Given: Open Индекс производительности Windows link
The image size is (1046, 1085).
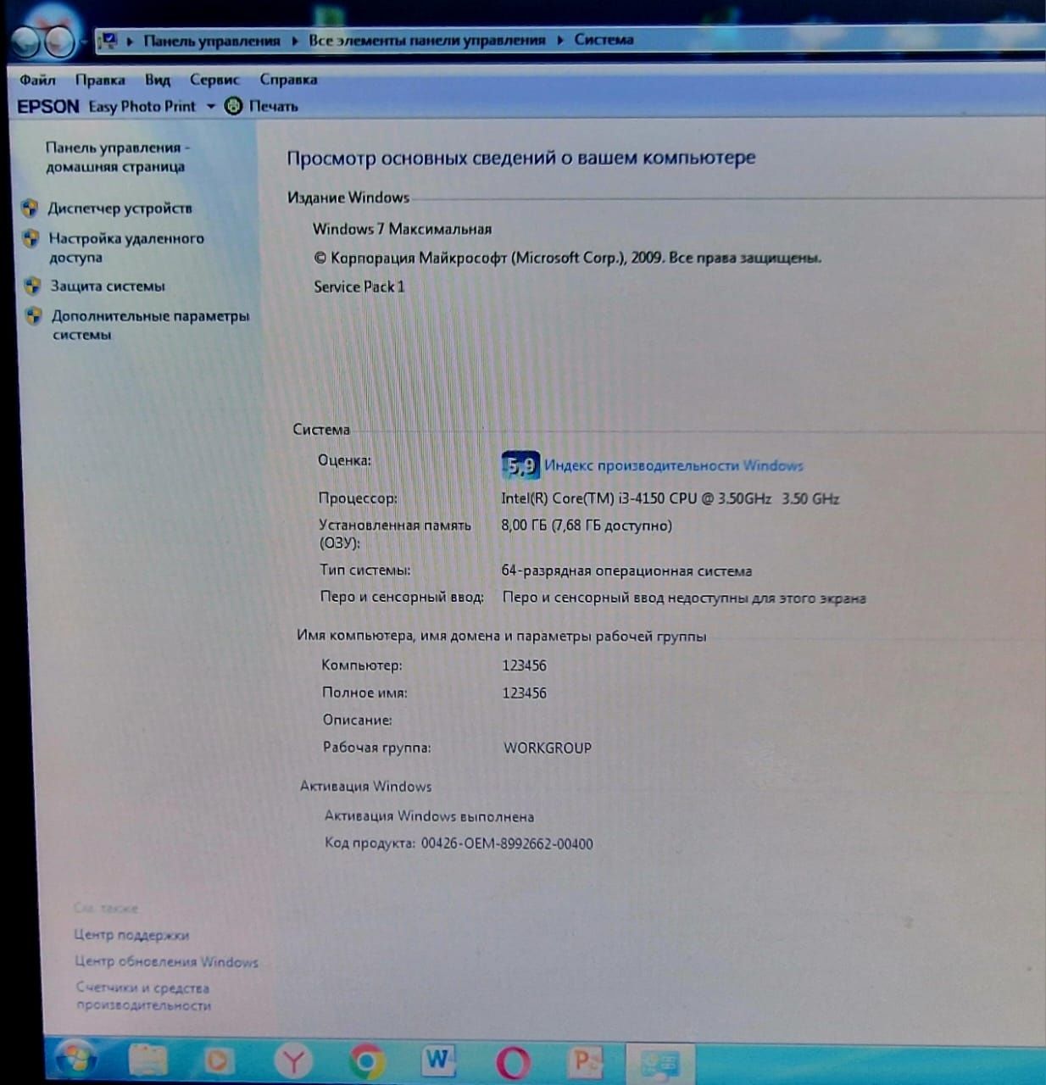Looking at the screenshot, I should [674, 465].
